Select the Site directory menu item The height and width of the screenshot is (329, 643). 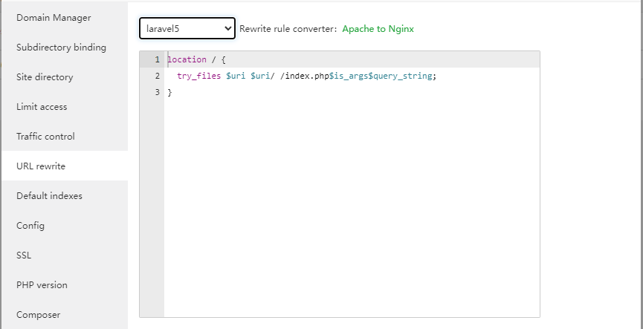coord(45,77)
